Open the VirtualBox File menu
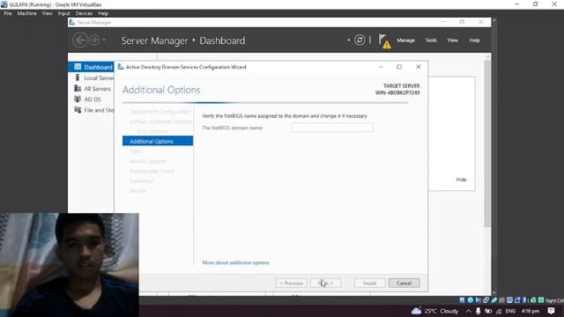The image size is (564, 317). click(x=8, y=13)
